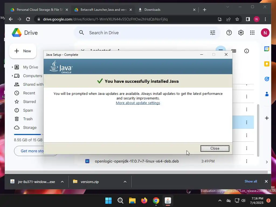Open more actions for openlogic-openjdk deb file
276x207 pixels.
[x=247, y=161]
